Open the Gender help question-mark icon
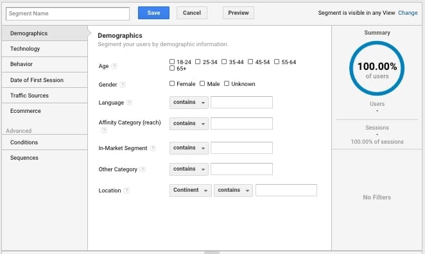Screen dimensions: 425x254 pos(123,85)
